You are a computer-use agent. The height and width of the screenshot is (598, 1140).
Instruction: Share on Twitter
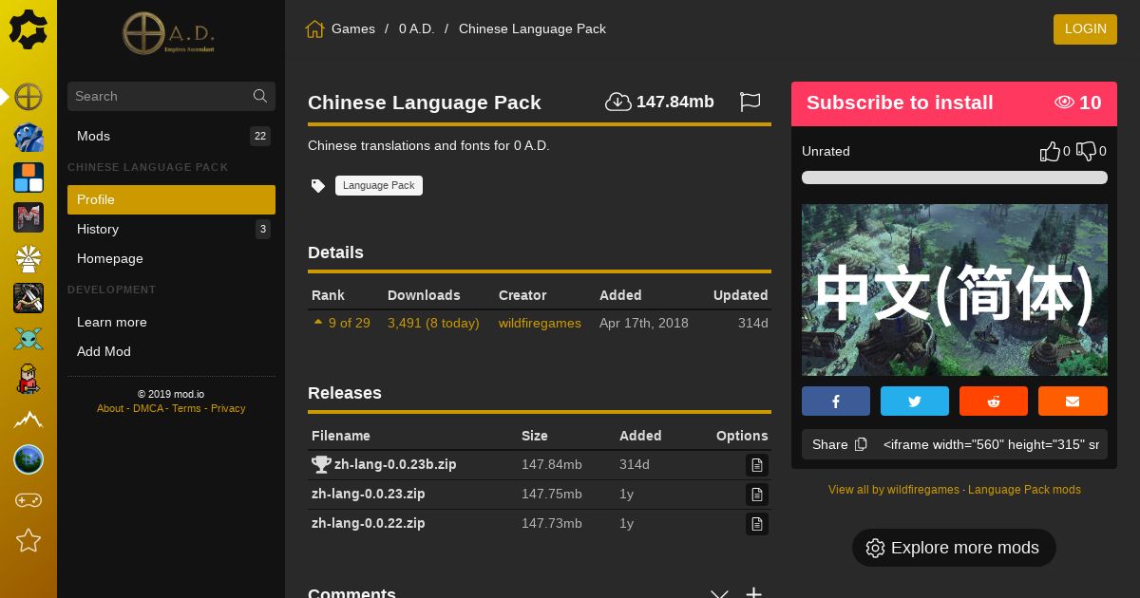(915, 402)
